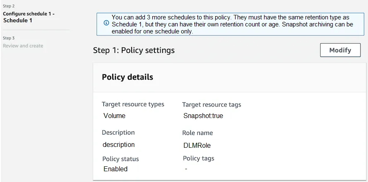
Task: Click the Step 2 label in sidebar
Action: coord(9,6)
